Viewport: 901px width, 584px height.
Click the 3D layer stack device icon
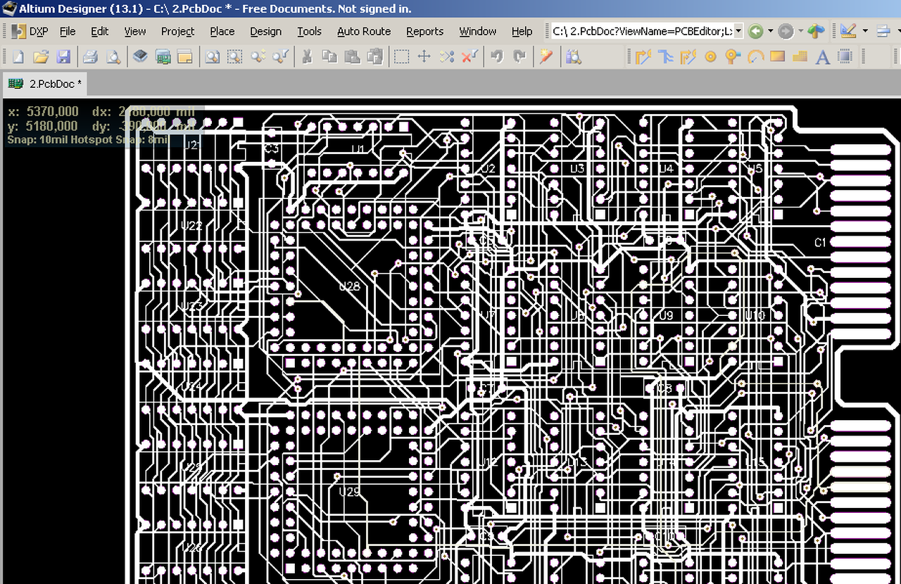coord(140,57)
